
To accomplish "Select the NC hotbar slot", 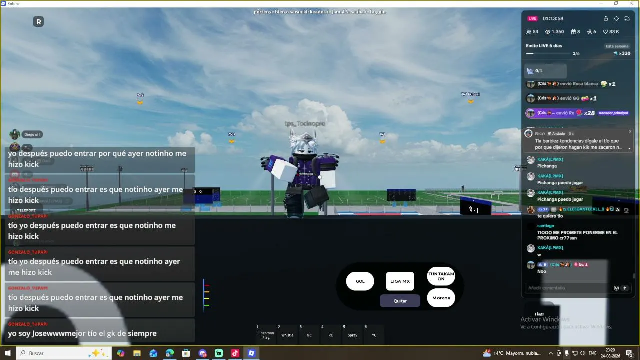I will pyautogui.click(x=309, y=333).
